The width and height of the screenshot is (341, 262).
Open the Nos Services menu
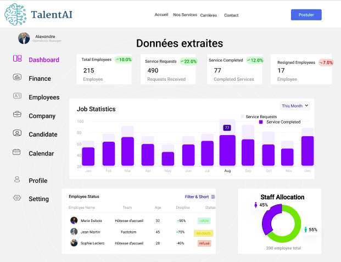point(185,15)
